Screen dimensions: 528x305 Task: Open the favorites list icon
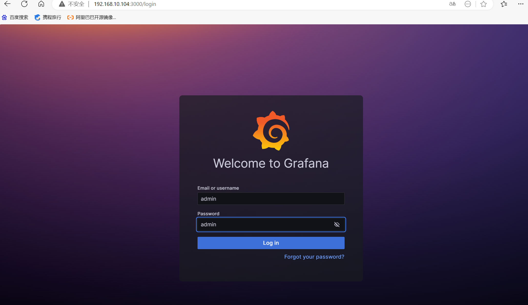pyautogui.click(x=504, y=4)
